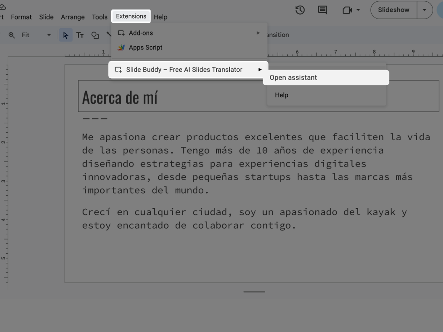Activate the select arrow tool
Viewport: 443px width, 332px height.
pos(66,35)
